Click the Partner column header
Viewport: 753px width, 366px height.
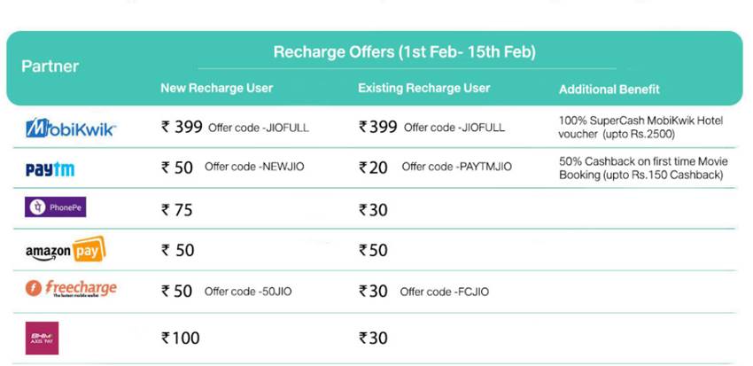click(50, 66)
